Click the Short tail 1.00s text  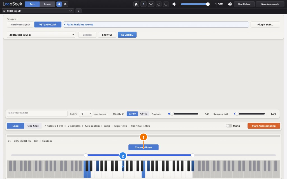coord(140,126)
